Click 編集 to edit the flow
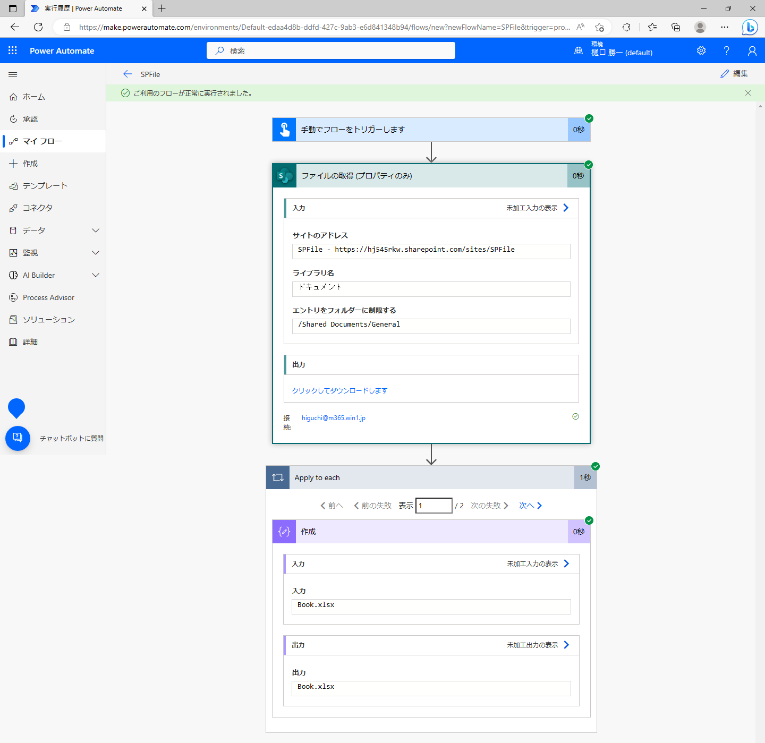 734,74
